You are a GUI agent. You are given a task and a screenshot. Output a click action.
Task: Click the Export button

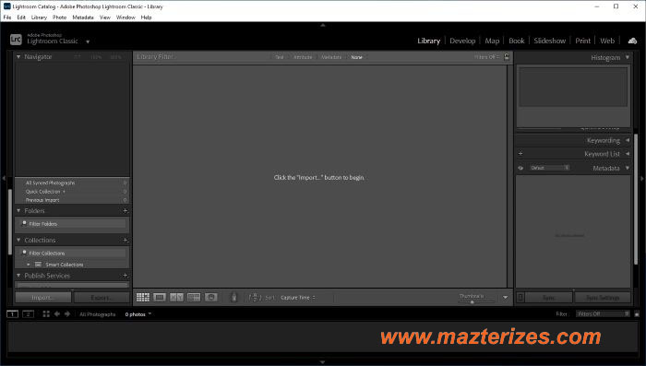[x=102, y=297]
